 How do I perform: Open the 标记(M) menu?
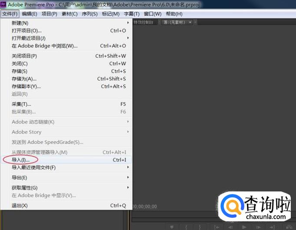click(111, 14)
